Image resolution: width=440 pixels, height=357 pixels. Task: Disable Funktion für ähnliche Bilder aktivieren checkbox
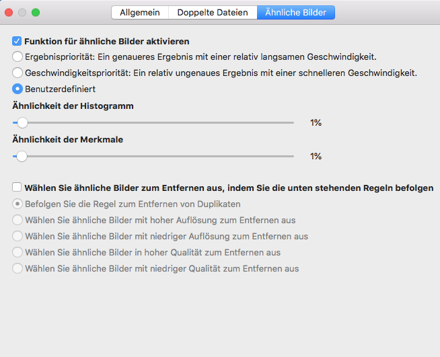(17, 41)
